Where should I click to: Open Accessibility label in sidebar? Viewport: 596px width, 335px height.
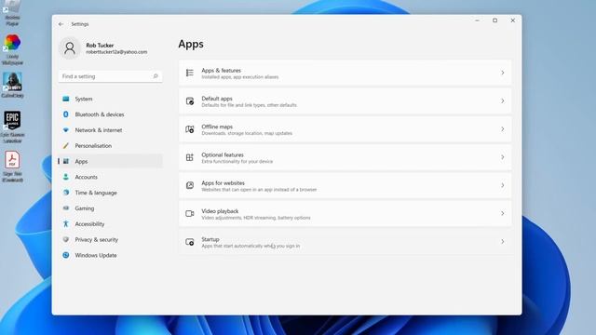pos(89,223)
